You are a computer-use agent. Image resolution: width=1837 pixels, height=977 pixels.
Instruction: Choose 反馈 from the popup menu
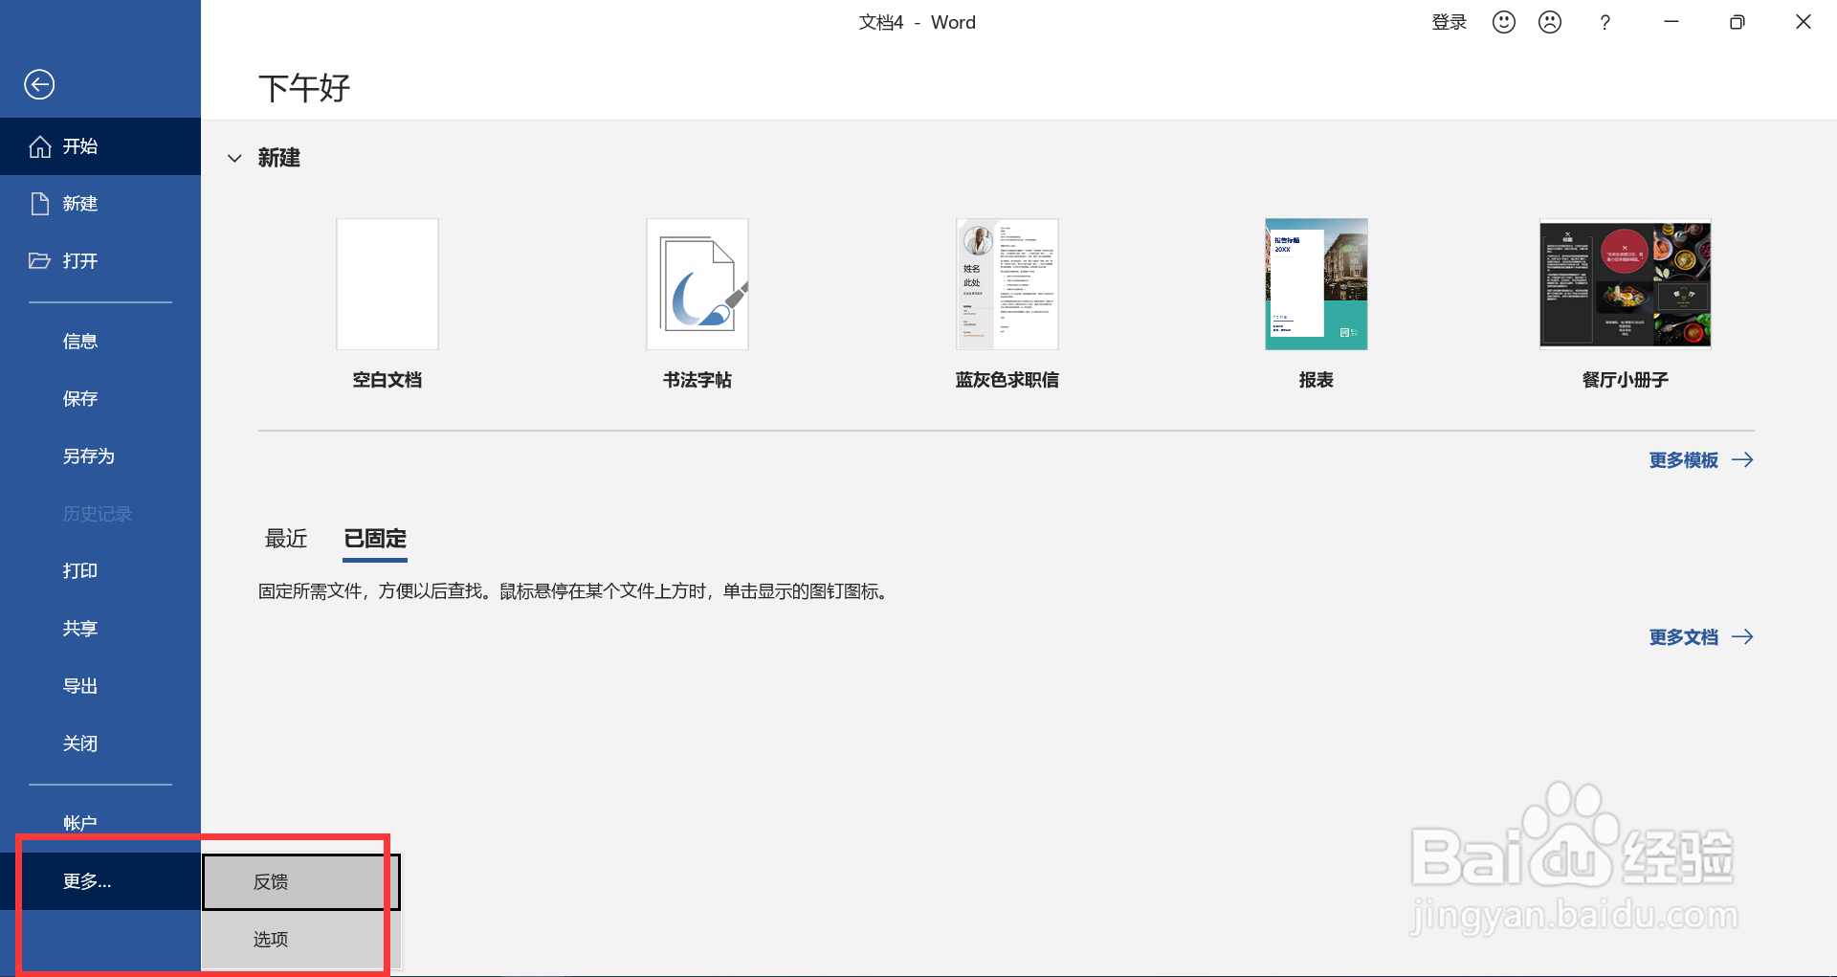coord(300,882)
